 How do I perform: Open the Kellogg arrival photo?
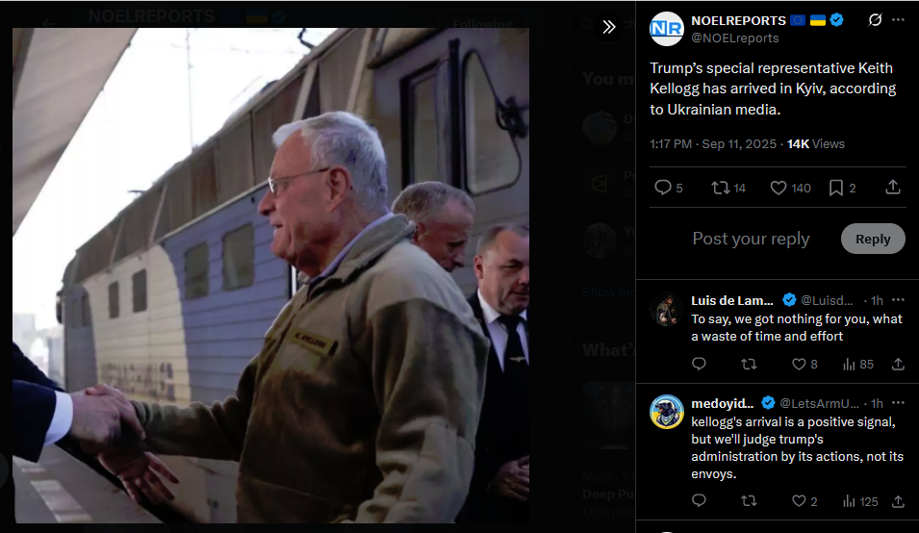270,275
